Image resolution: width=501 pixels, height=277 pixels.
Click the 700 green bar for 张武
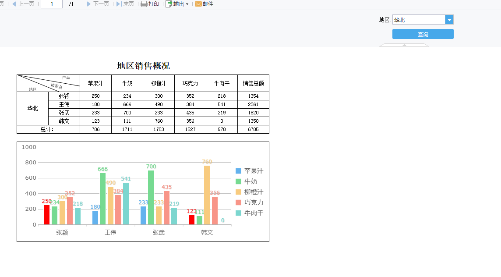tap(151, 197)
